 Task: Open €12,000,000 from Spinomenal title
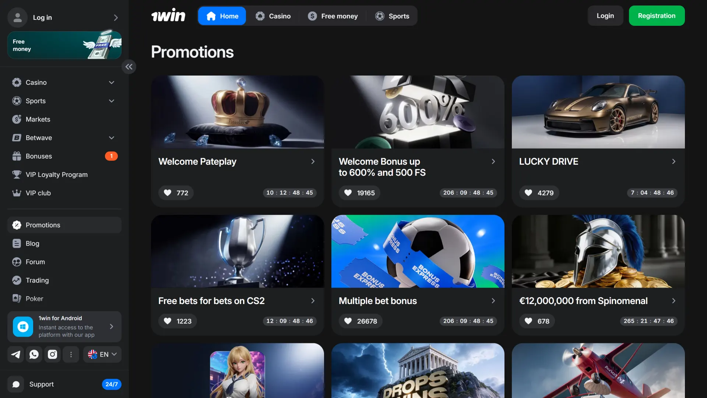[583, 301]
